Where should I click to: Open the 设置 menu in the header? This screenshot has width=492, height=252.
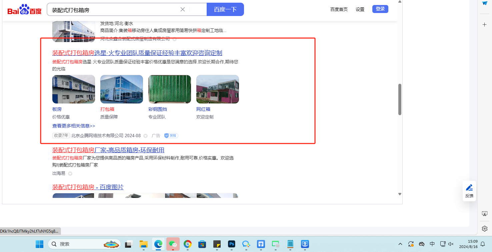pyautogui.click(x=360, y=9)
